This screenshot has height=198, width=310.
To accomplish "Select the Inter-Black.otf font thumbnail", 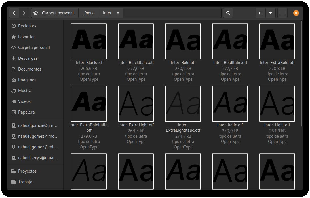I will pyautogui.click(x=89, y=41).
